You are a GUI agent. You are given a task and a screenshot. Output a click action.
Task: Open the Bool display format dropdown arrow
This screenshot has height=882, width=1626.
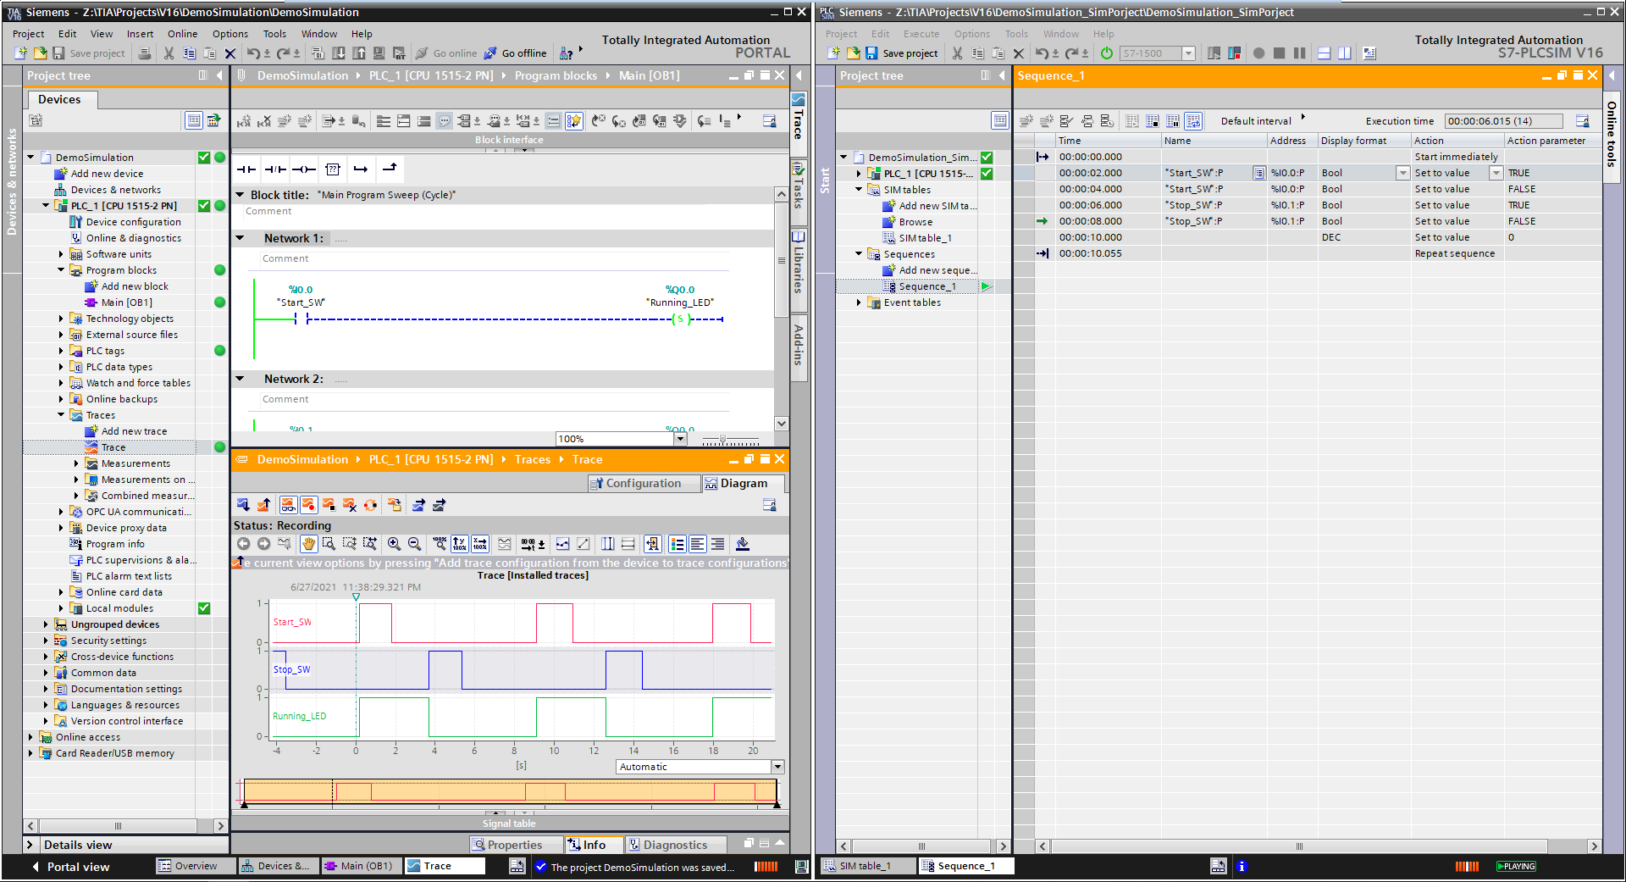point(1402,173)
